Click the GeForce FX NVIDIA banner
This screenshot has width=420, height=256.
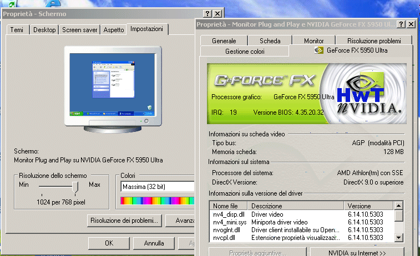[x=307, y=94]
